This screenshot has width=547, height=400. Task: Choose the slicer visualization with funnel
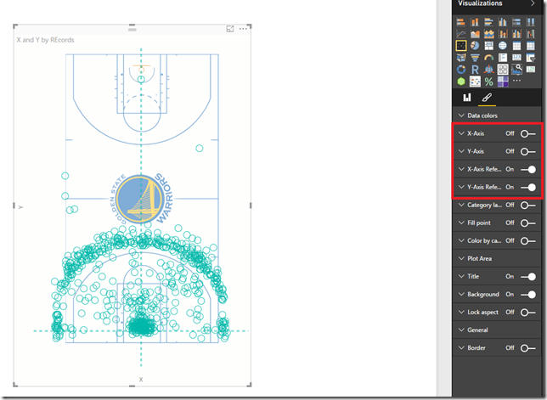pos(531,58)
